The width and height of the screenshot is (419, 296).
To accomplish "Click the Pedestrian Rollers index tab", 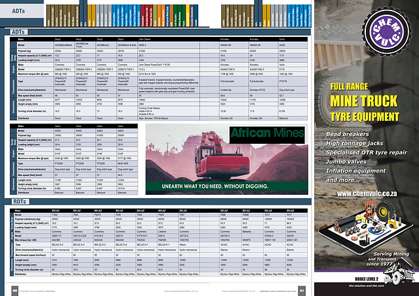I will pyautogui.click(x=138, y=15).
